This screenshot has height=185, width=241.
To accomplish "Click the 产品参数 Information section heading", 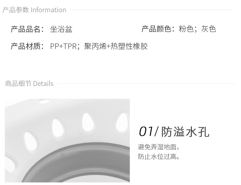I will tap(34, 10).
